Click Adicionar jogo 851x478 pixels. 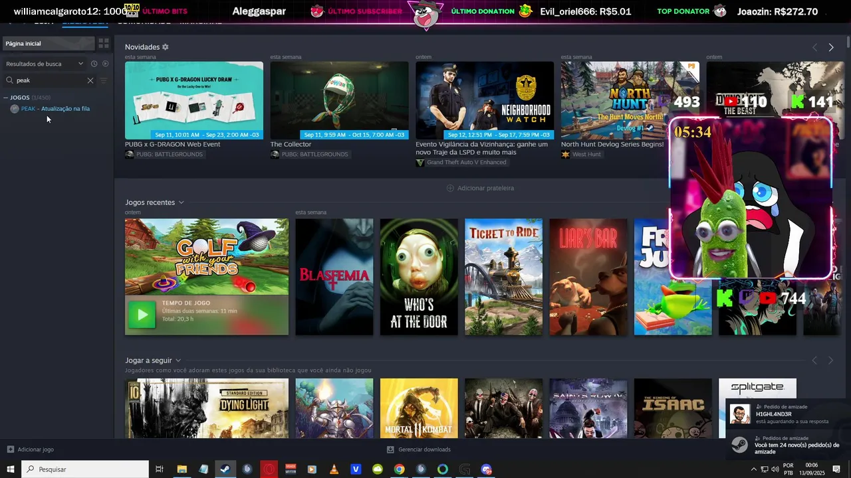click(31, 449)
